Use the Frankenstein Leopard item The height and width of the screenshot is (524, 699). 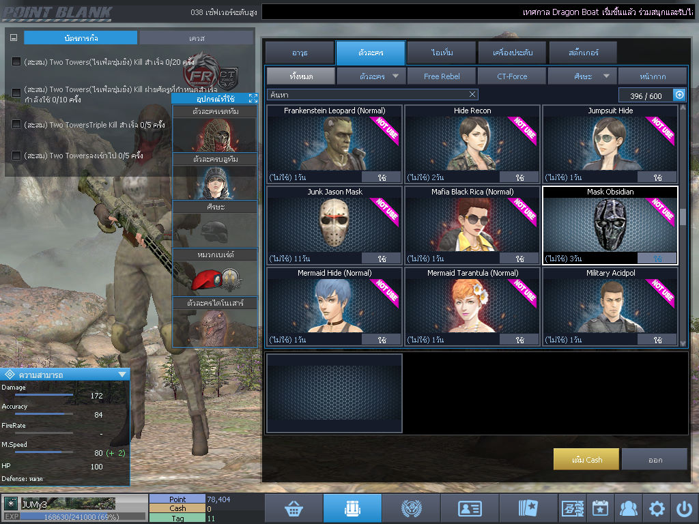(382, 177)
